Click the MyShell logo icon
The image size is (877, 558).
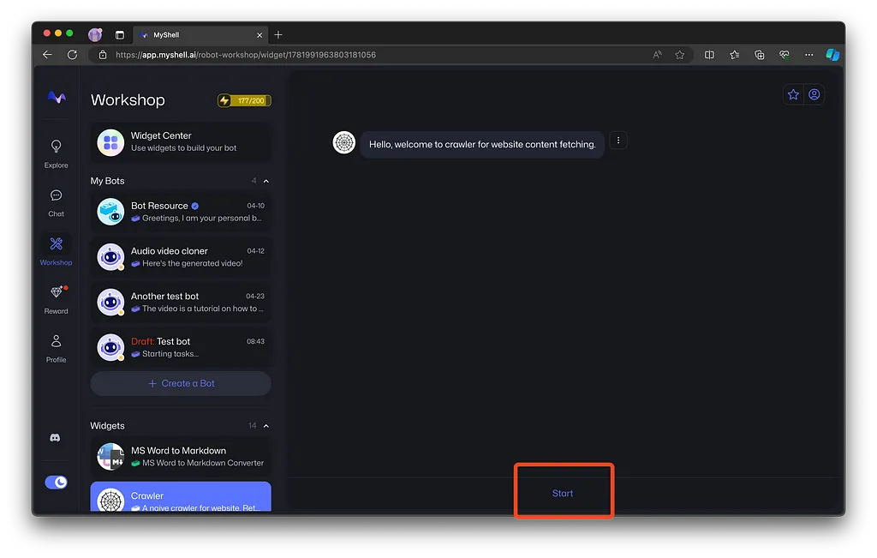pyautogui.click(x=56, y=98)
